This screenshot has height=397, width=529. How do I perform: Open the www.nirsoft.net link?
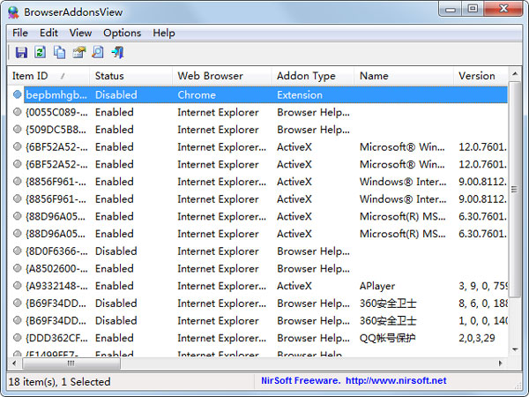[x=396, y=381]
